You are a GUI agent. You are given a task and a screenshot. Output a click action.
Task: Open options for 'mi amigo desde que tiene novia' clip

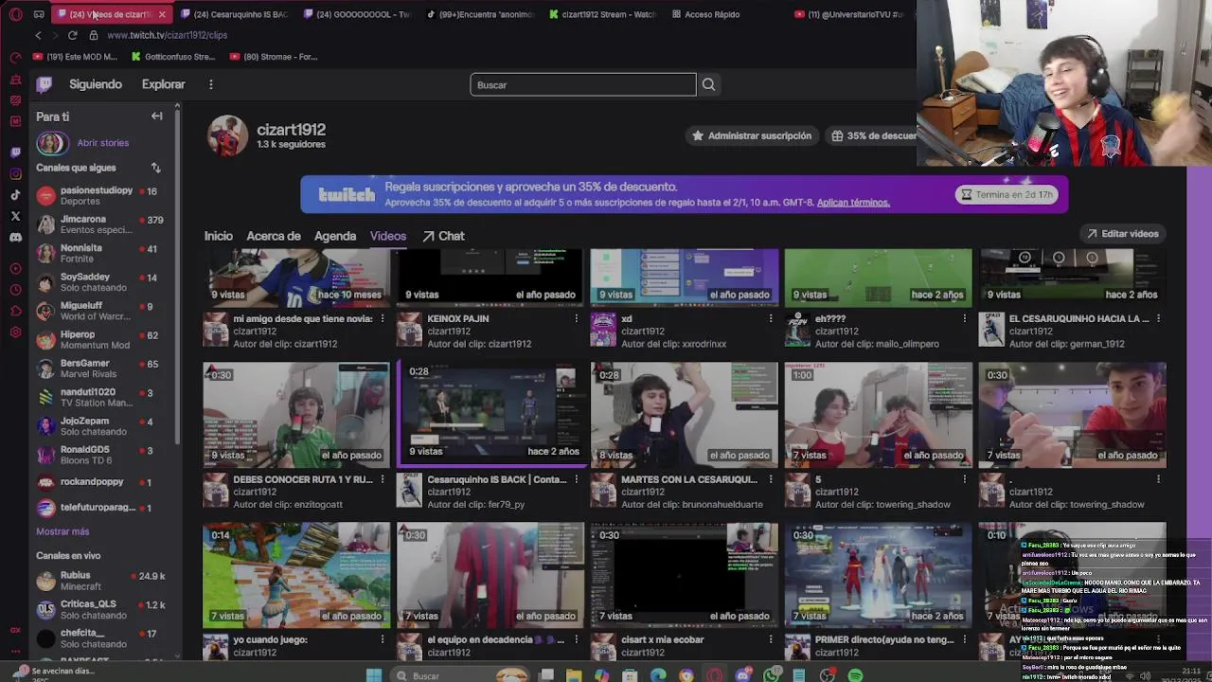(383, 319)
